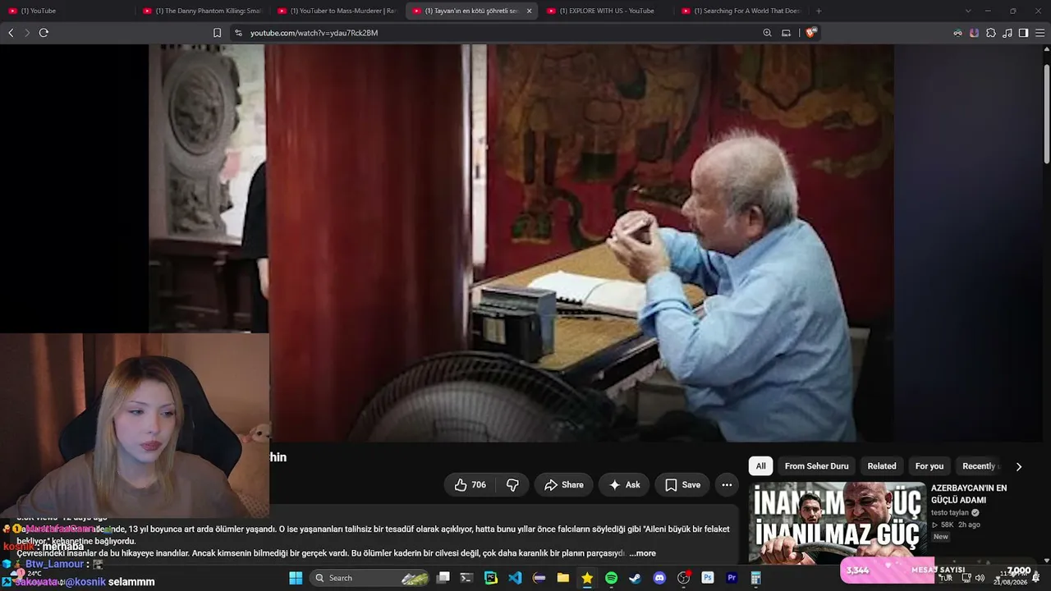Open the browser extensions puzzle icon

point(991,33)
